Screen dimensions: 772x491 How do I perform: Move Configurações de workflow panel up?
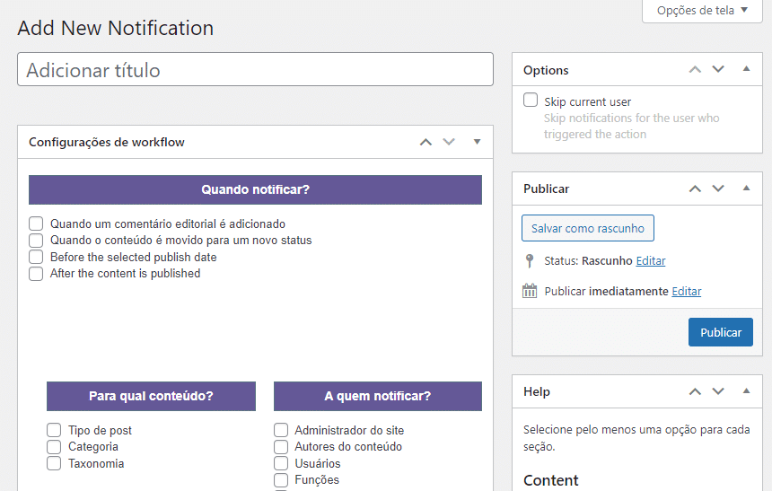pyautogui.click(x=426, y=142)
